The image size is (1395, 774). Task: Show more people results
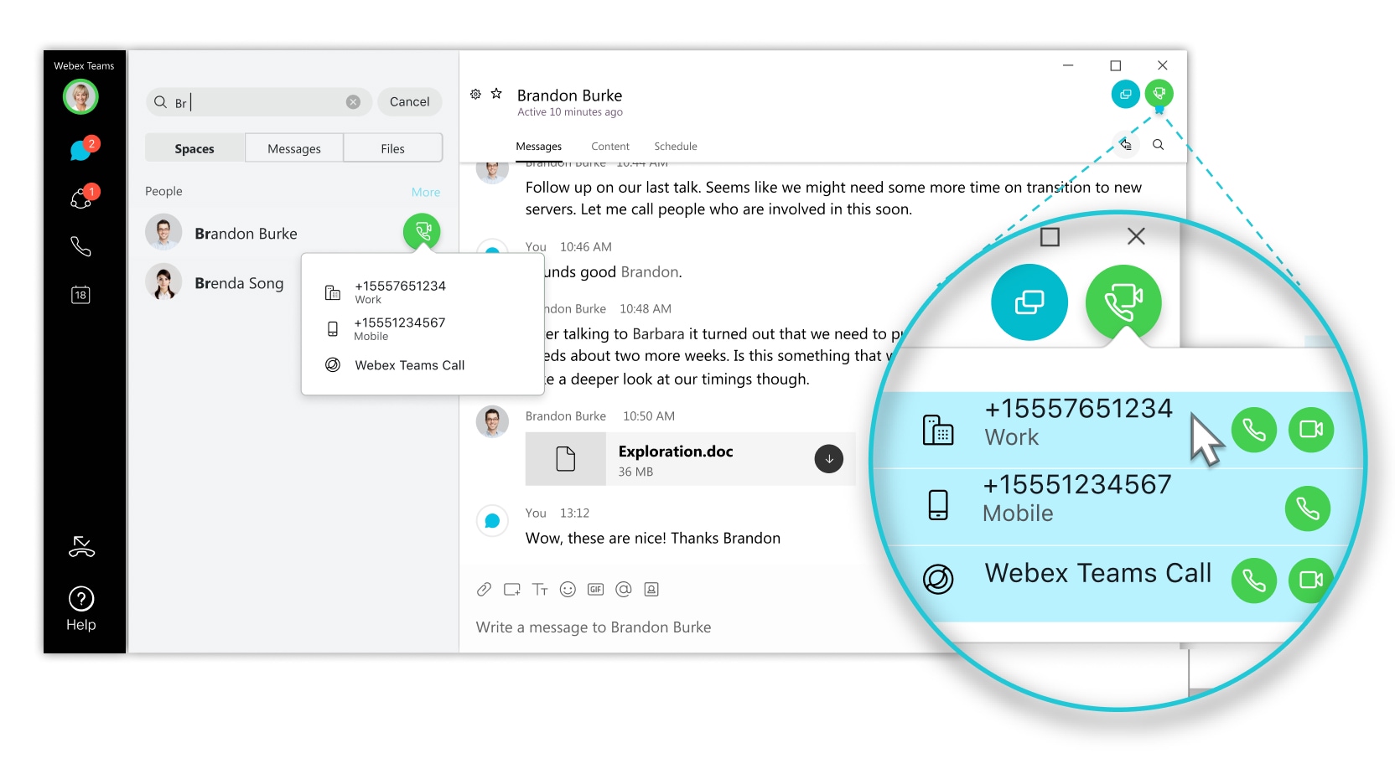(x=426, y=193)
